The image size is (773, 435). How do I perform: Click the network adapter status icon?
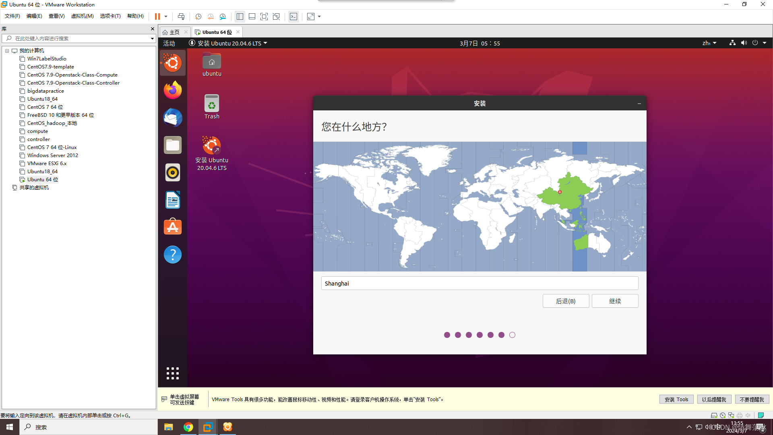tap(731, 415)
